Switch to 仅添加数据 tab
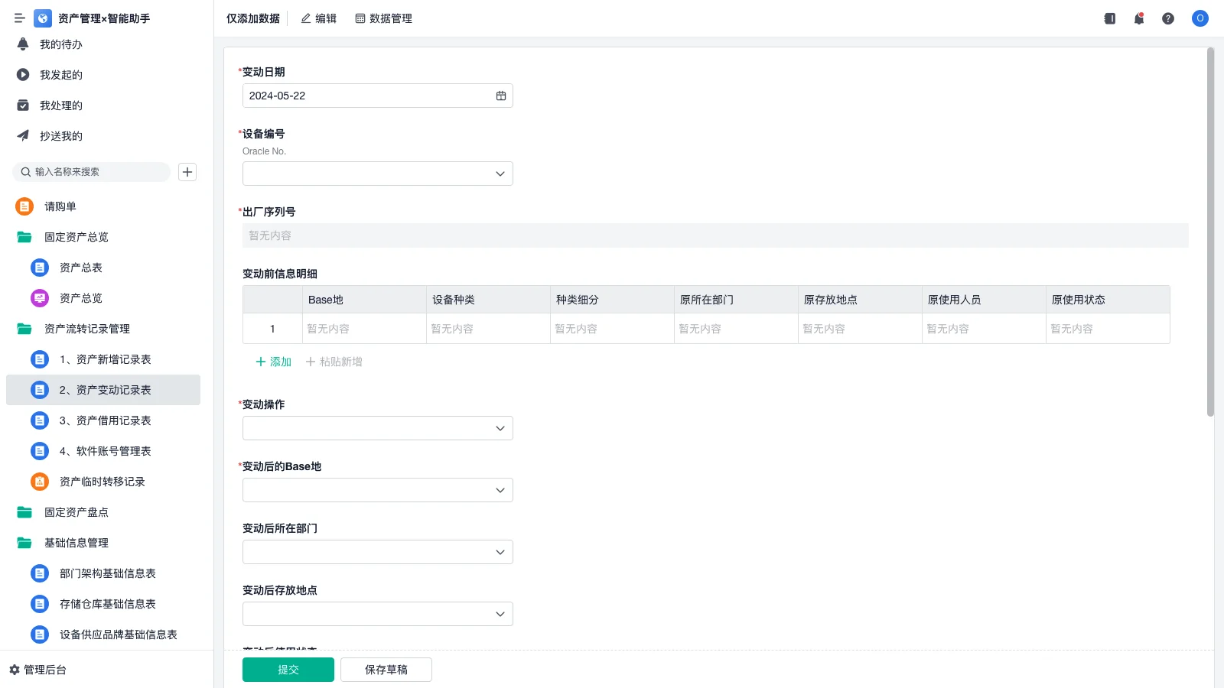Viewport: 1224px width, 688px height. (x=253, y=18)
